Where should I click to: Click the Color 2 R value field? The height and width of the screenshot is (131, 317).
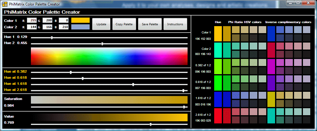[x=32, y=27]
